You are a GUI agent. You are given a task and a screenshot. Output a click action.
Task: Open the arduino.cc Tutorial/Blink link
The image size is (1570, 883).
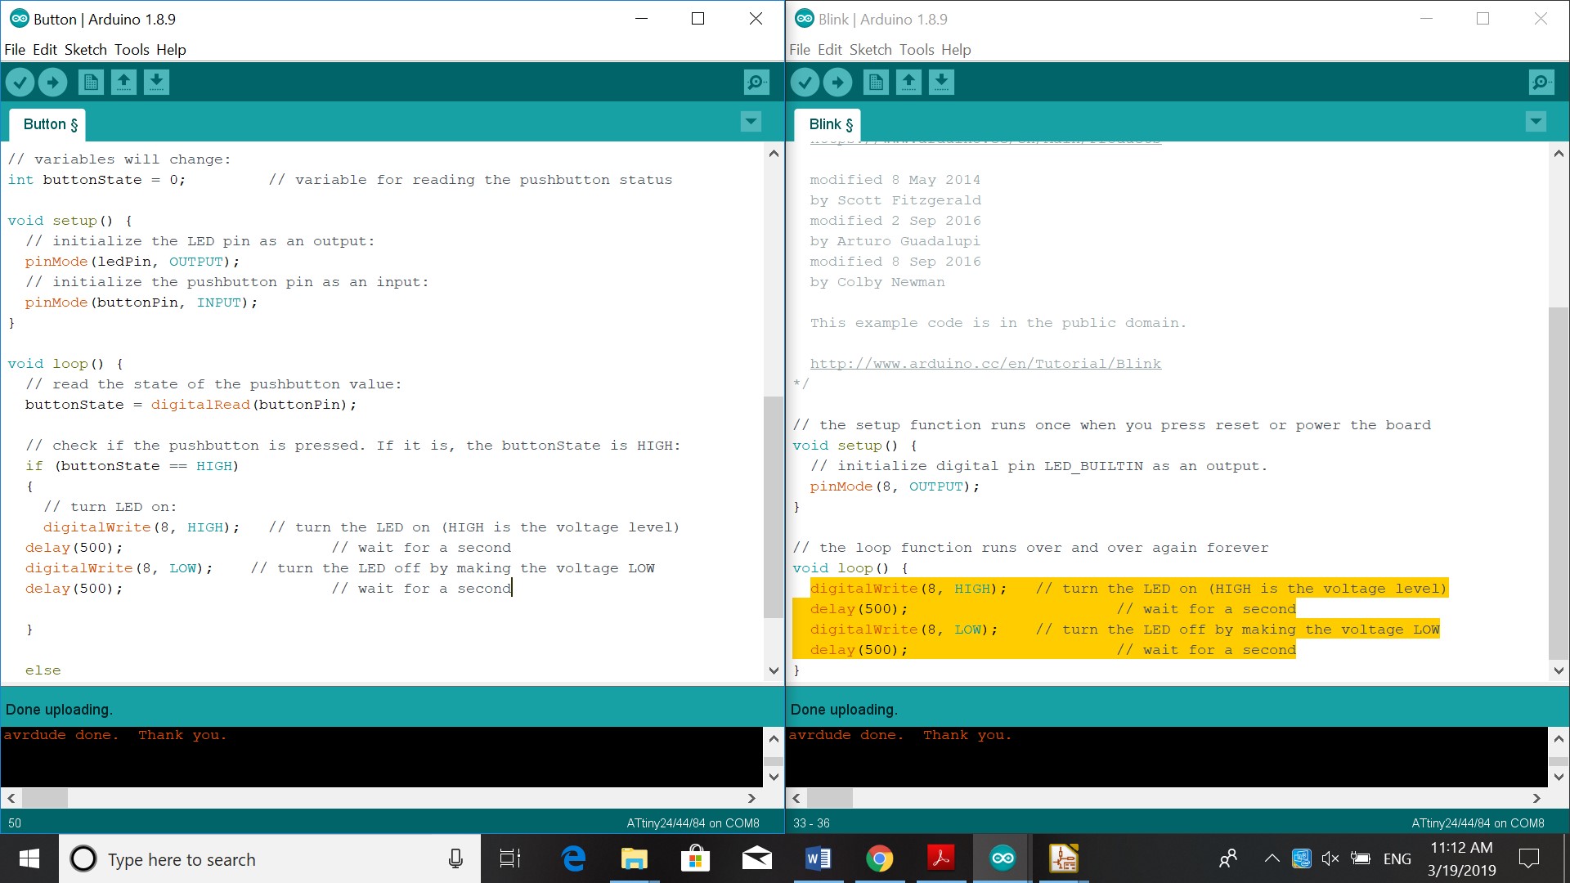[985, 364]
